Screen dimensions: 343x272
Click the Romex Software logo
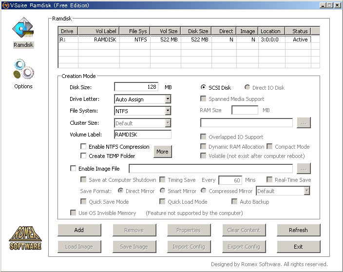tap(25, 238)
